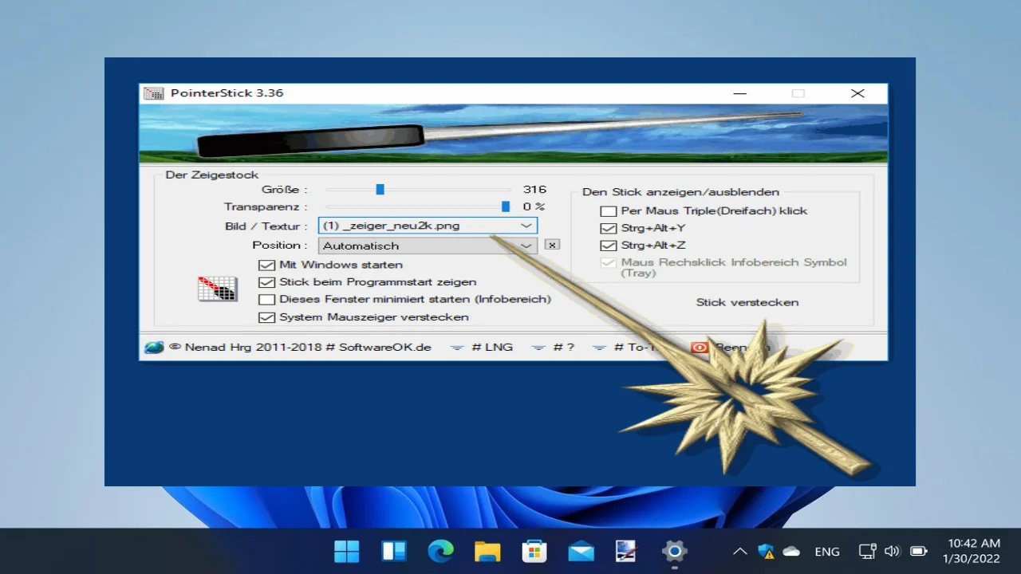Click the battery tray icon
This screenshot has height=574, width=1021.
tap(919, 551)
